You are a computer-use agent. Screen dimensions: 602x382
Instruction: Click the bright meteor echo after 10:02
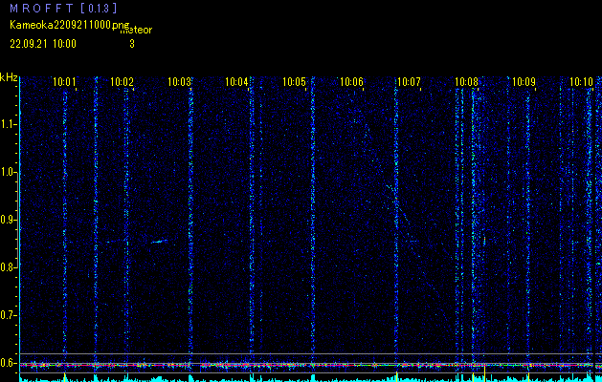pyautogui.click(x=159, y=242)
